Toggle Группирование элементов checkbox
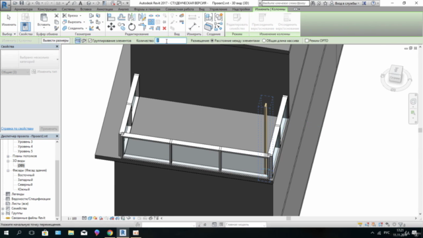423x238 pixels. pos(90,40)
